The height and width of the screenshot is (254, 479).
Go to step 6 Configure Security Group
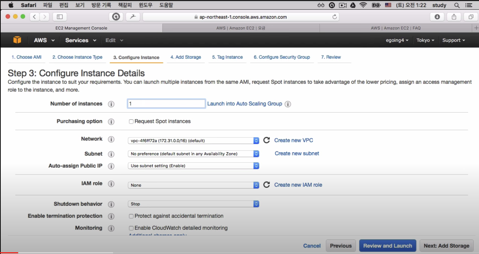(282, 57)
